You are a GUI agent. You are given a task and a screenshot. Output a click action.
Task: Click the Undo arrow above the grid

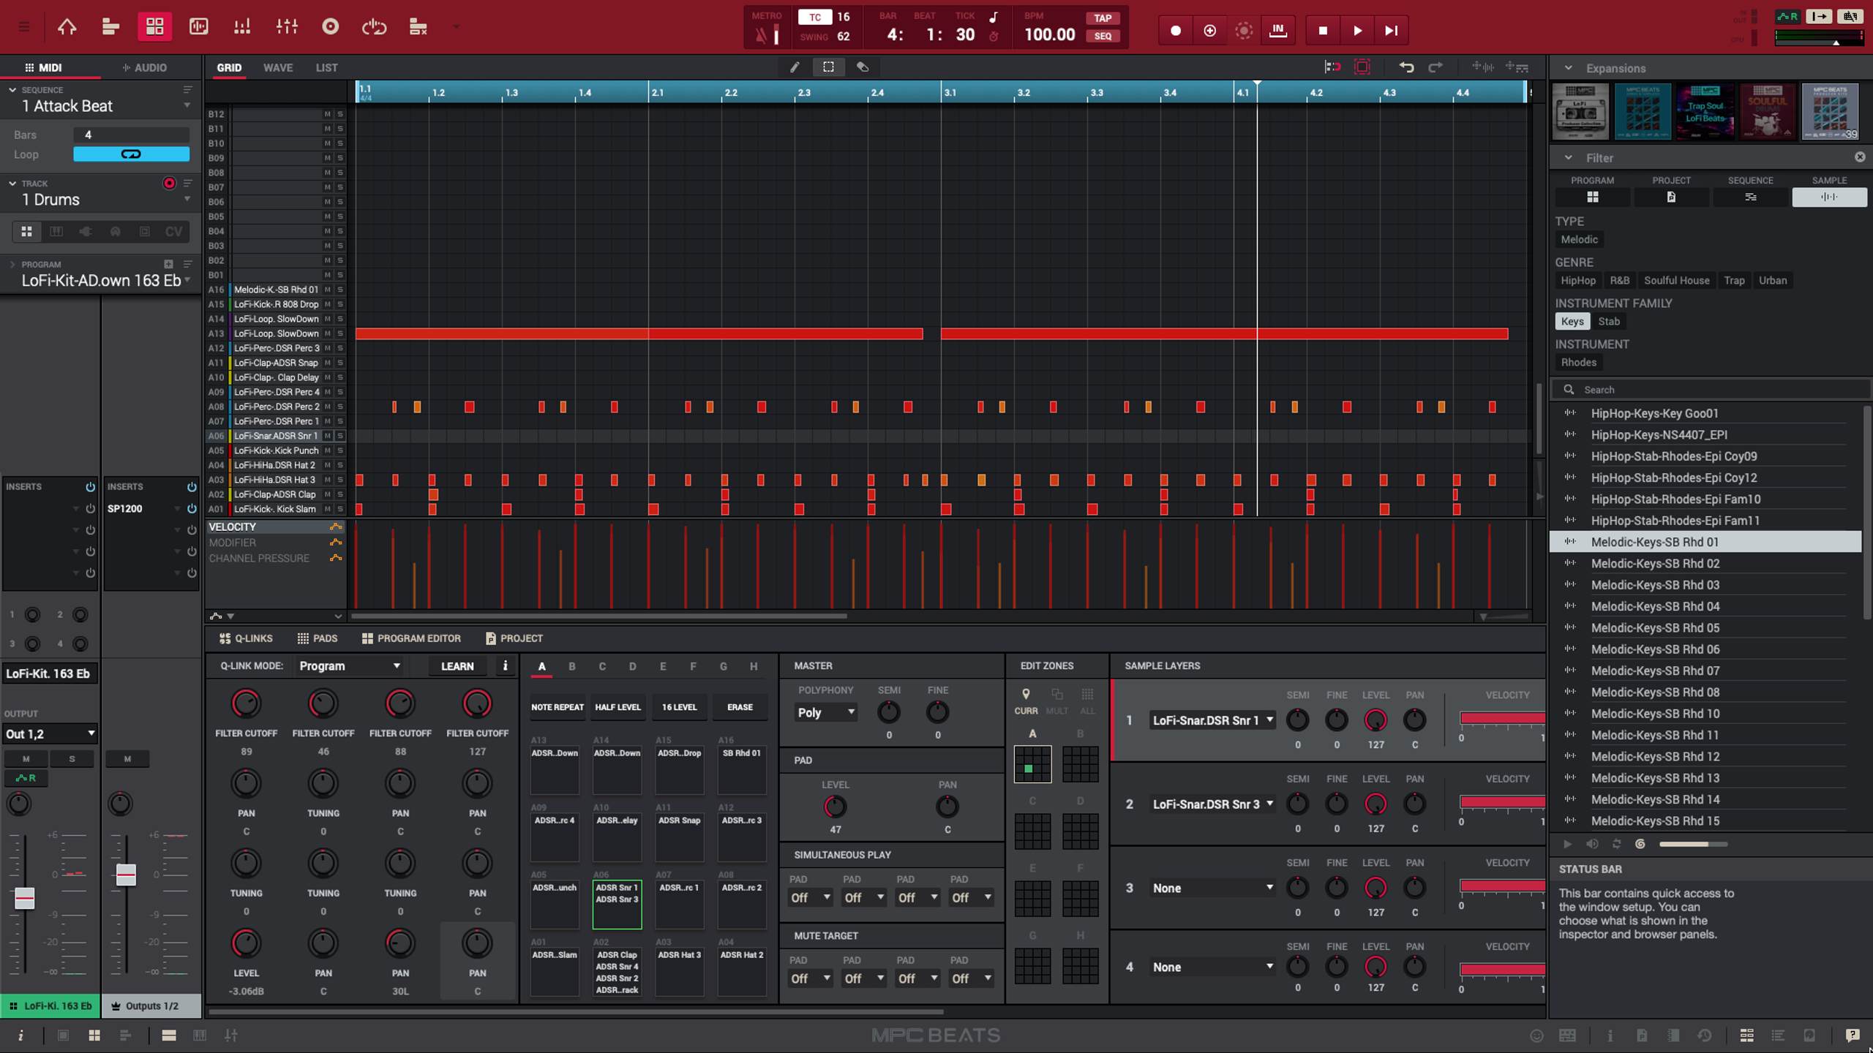pyautogui.click(x=1406, y=67)
